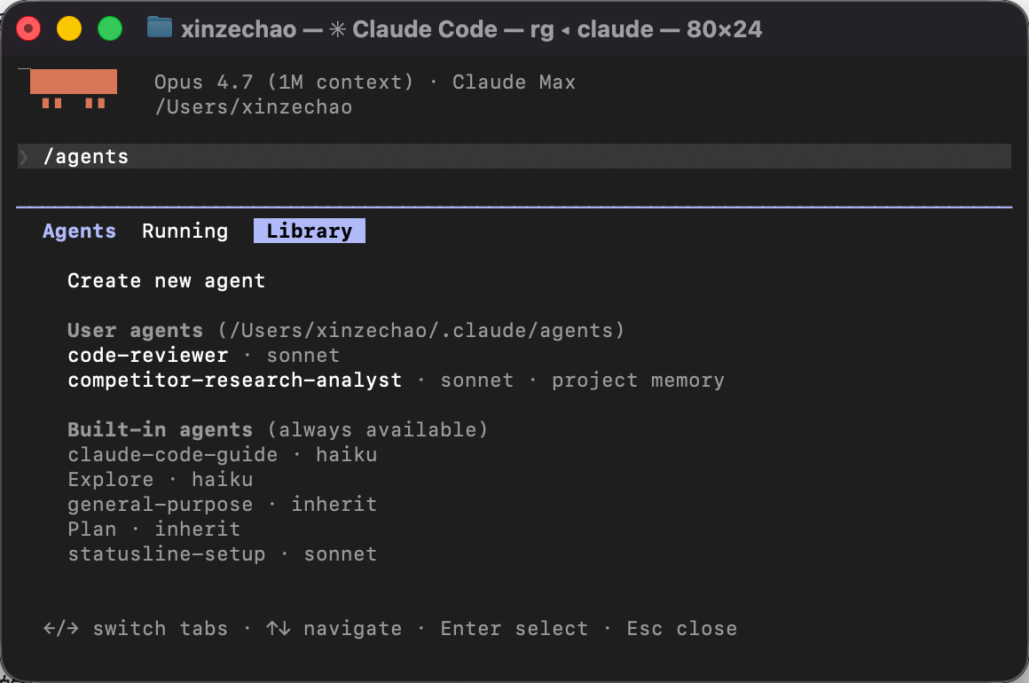Screen dimensions: 1029x683
Task: Click the Enter select hint
Action: (x=514, y=629)
